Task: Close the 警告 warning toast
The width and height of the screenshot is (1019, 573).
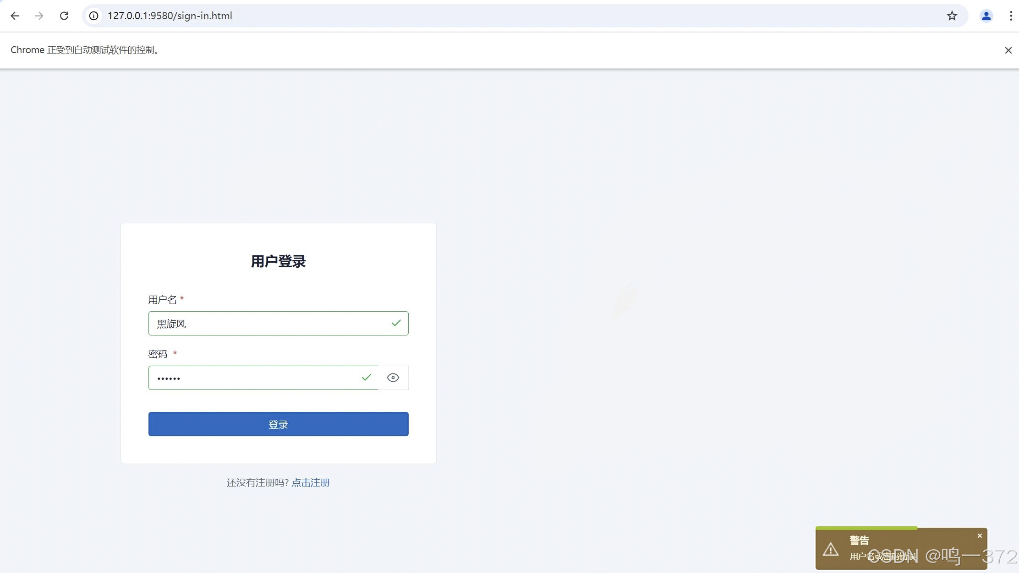Action: pos(980,535)
